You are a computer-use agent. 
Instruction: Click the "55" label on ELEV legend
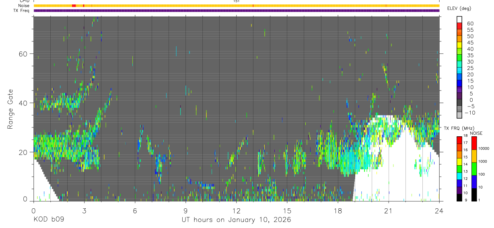tap(469, 30)
